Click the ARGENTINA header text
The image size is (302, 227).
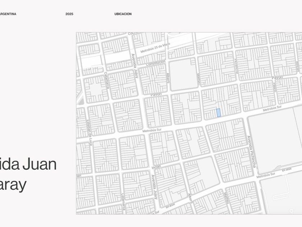8,14
